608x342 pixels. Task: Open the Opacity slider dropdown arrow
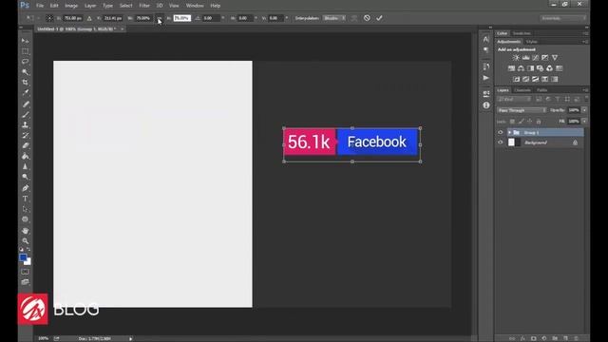click(584, 110)
